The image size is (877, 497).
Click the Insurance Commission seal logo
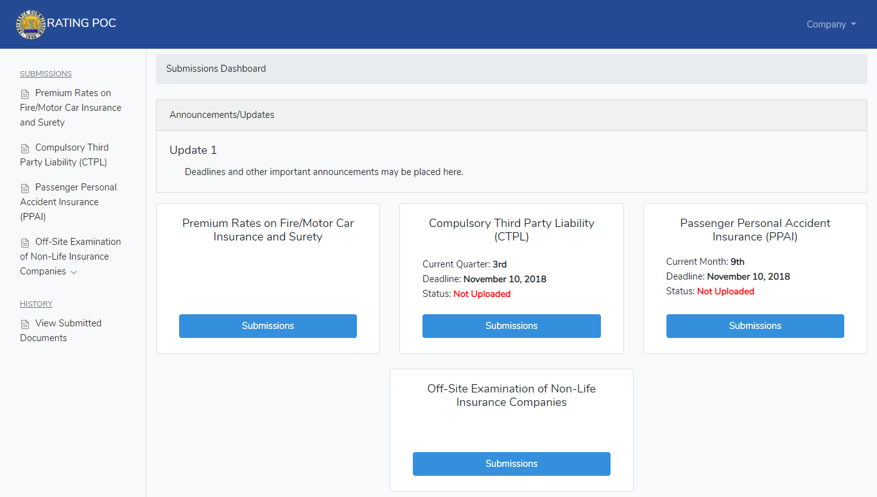31,24
